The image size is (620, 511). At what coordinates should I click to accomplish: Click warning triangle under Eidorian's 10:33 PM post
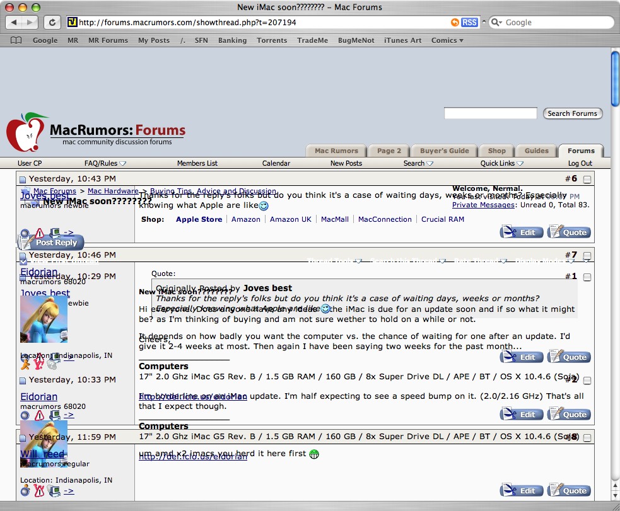click(40, 415)
